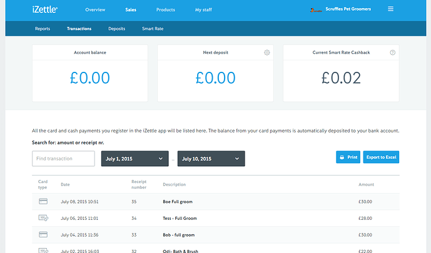Image resolution: width=431 pixels, height=253 pixels.
Task: Expand the July 1, 2015 start date dropdown
Action: tap(134, 159)
